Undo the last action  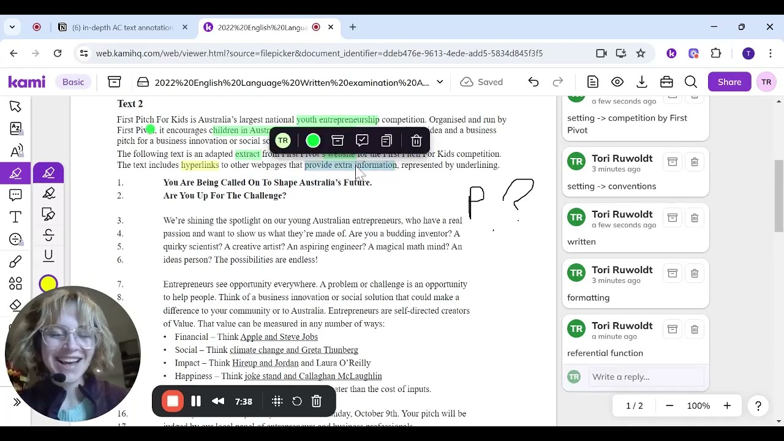tap(533, 82)
